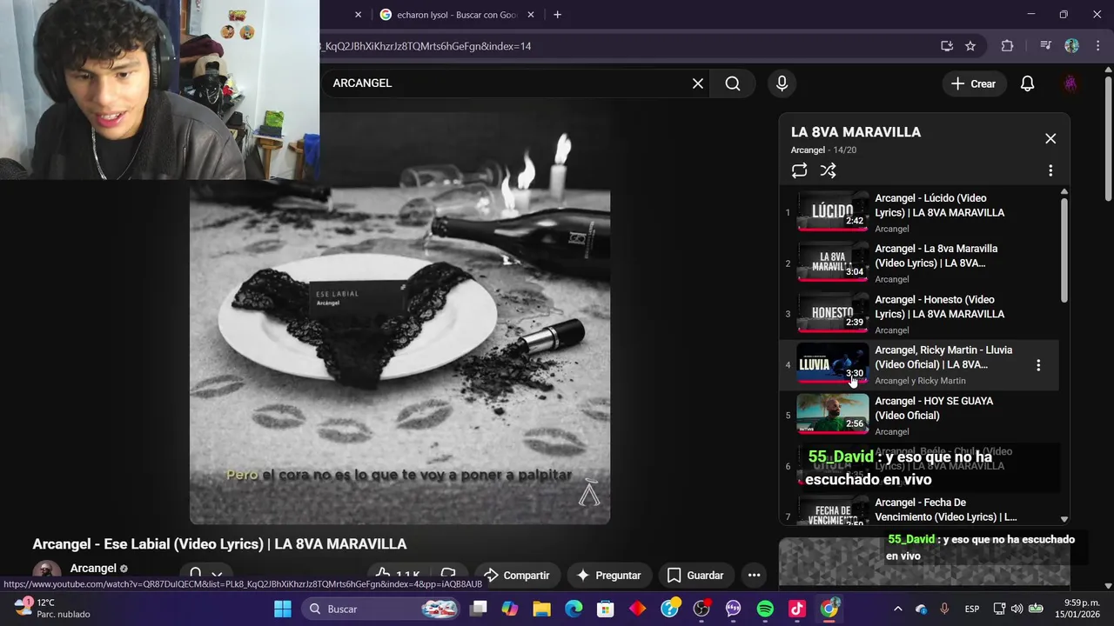
Task: Open Google Chrome taskbar icon
Action: tap(829, 609)
